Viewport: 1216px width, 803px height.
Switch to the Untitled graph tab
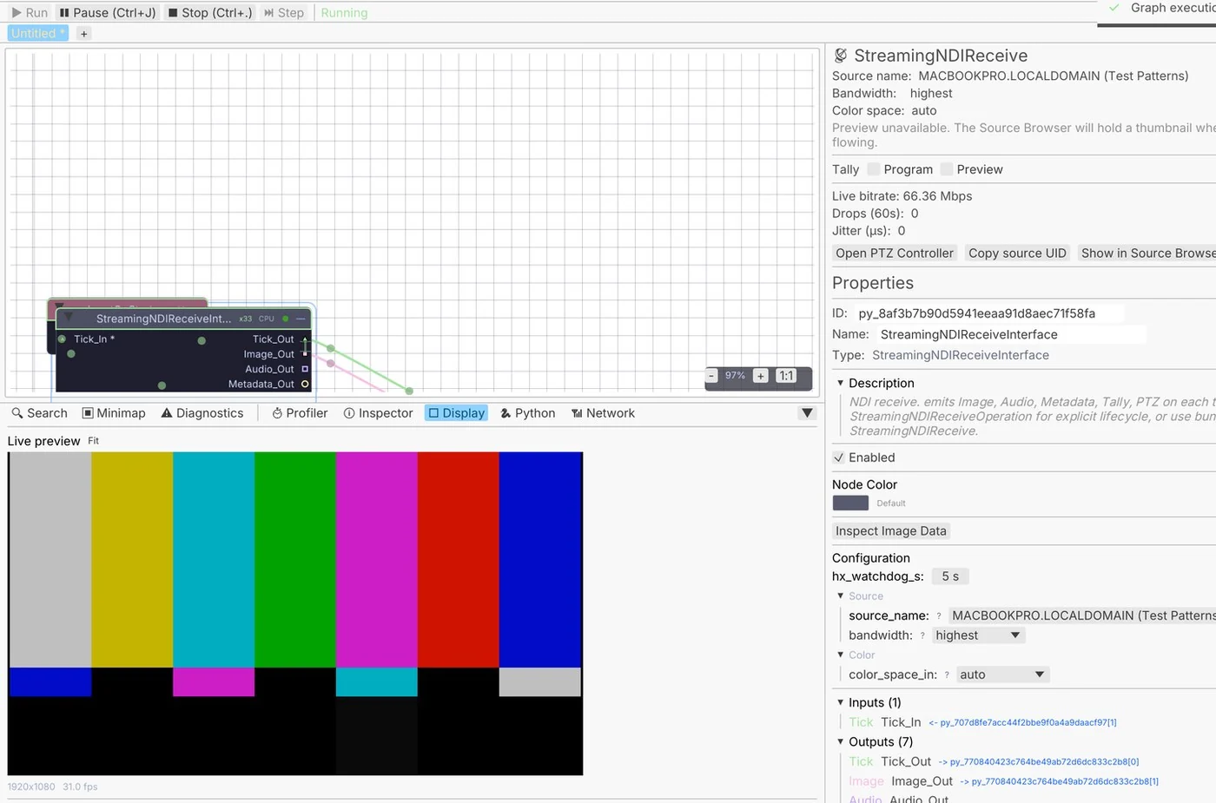pyautogui.click(x=37, y=33)
